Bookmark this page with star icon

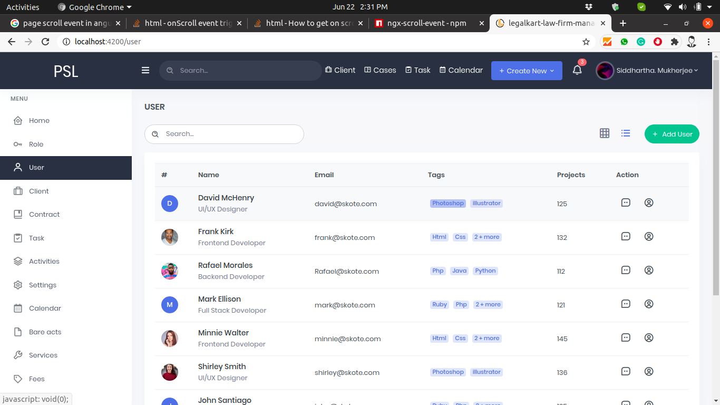[586, 42]
